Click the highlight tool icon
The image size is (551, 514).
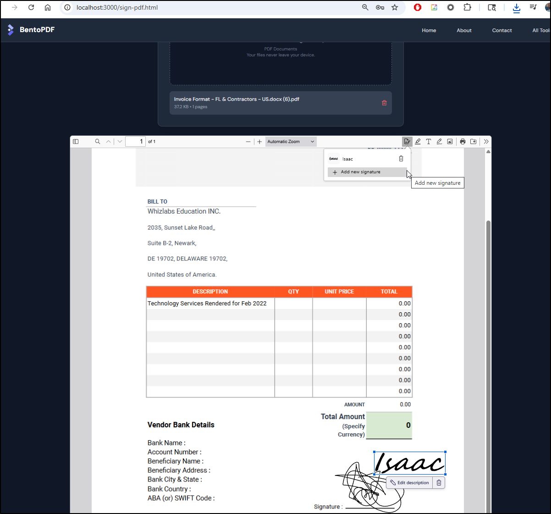point(418,142)
